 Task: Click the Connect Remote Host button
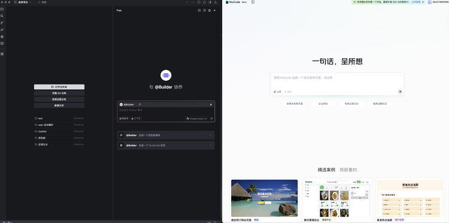click(59, 99)
